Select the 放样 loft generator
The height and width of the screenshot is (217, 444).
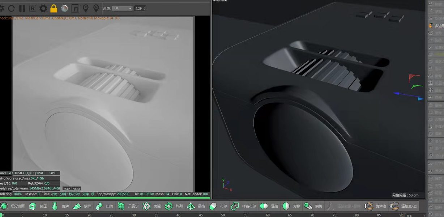pos(82,206)
